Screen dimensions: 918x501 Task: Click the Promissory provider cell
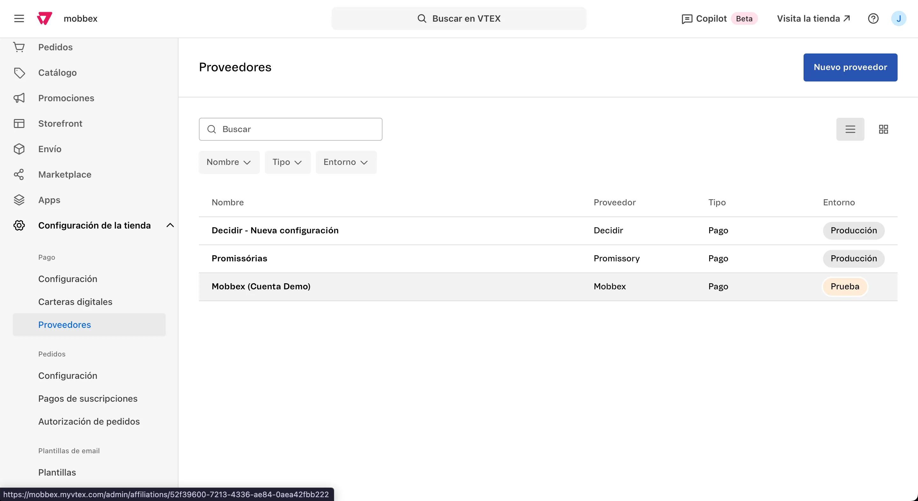pos(617,258)
